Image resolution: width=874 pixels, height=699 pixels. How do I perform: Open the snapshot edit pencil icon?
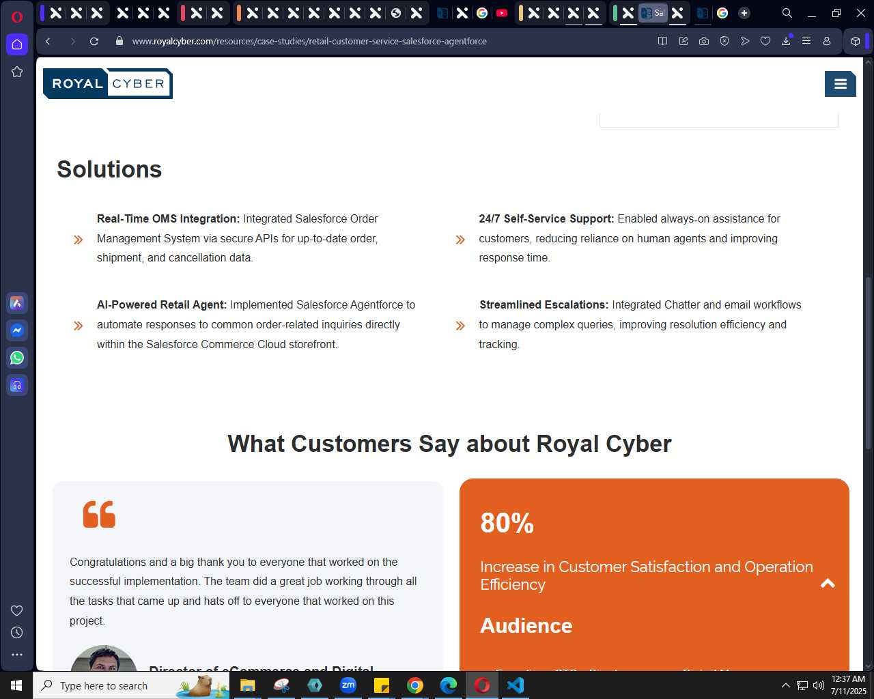(x=683, y=41)
